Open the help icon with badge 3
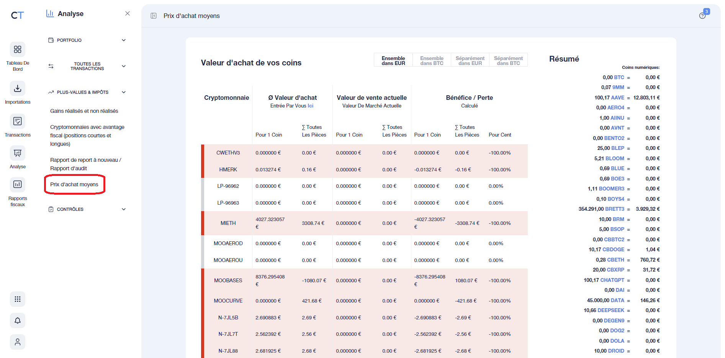This screenshot has height=358, width=725. point(703,15)
